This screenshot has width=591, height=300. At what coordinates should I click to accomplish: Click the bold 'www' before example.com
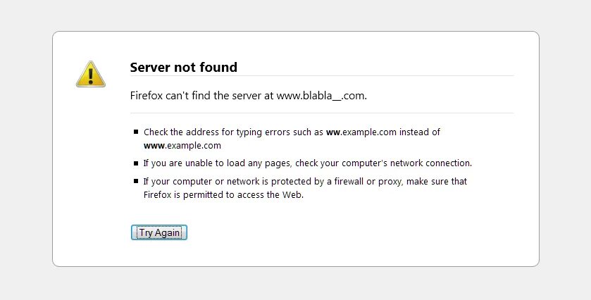click(x=154, y=146)
